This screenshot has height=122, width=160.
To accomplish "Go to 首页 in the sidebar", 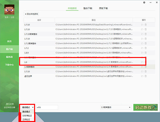I will 9,41.
